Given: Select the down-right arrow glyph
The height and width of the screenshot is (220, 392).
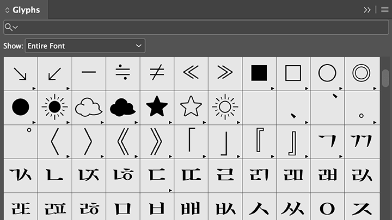Looking at the screenshot, I should 21,73.
